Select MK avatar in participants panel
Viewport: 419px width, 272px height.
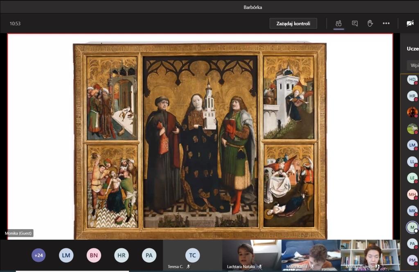pyautogui.click(x=412, y=211)
